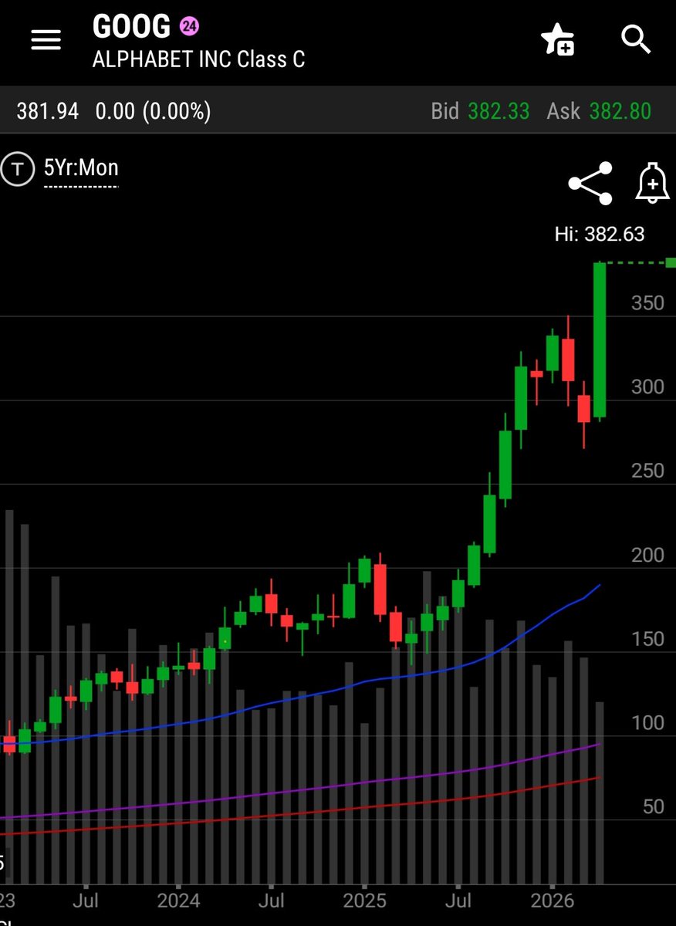Open the 5Yr:Mon timeframe selector
676x926 pixels.
coord(81,168)
